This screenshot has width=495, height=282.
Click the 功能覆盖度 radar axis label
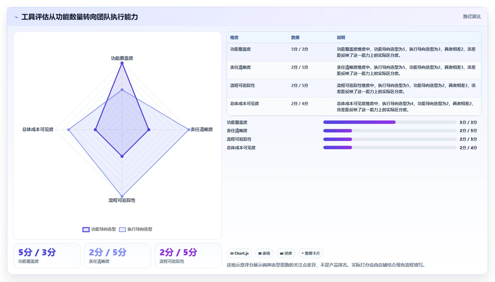click(122, 58)
